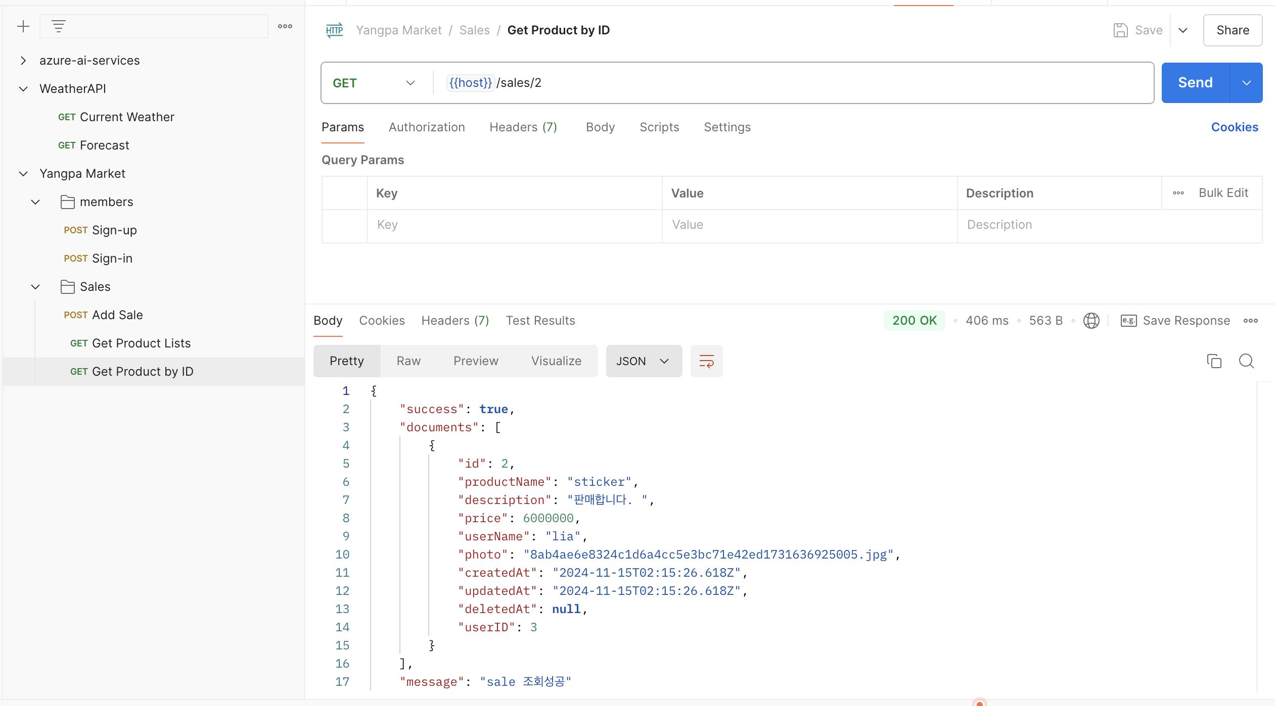Open the Authorization tab
Image resolution: width=1275 pixels, height=706 pixels.
(x=427, y=127)
